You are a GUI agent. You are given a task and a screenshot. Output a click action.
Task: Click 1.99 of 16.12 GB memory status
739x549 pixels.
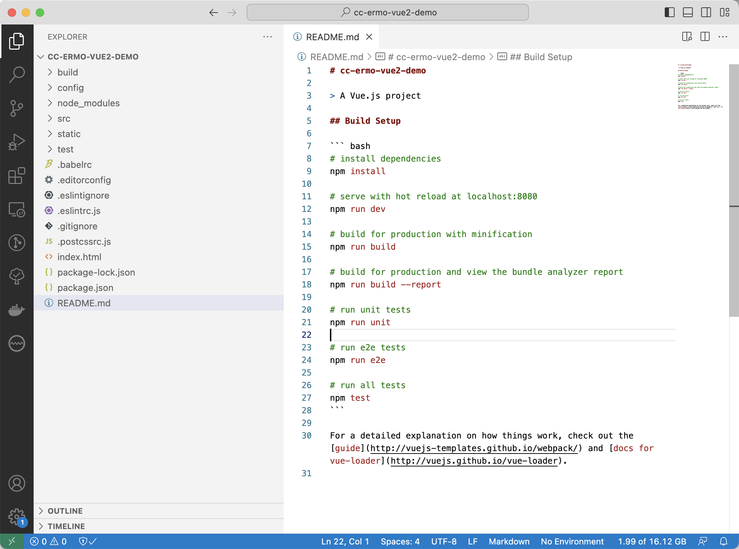tap(652, 541)
